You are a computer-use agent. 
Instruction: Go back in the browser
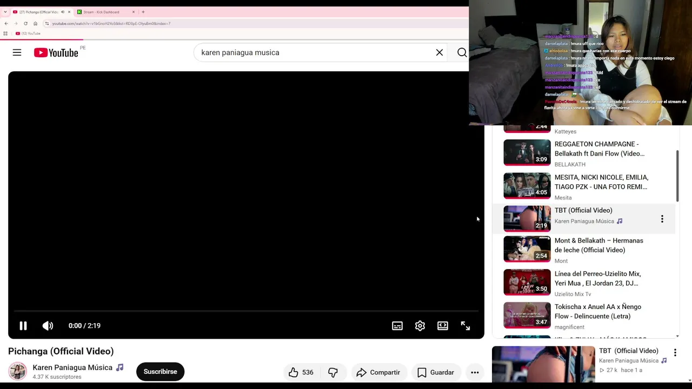[x=6, y=23]
